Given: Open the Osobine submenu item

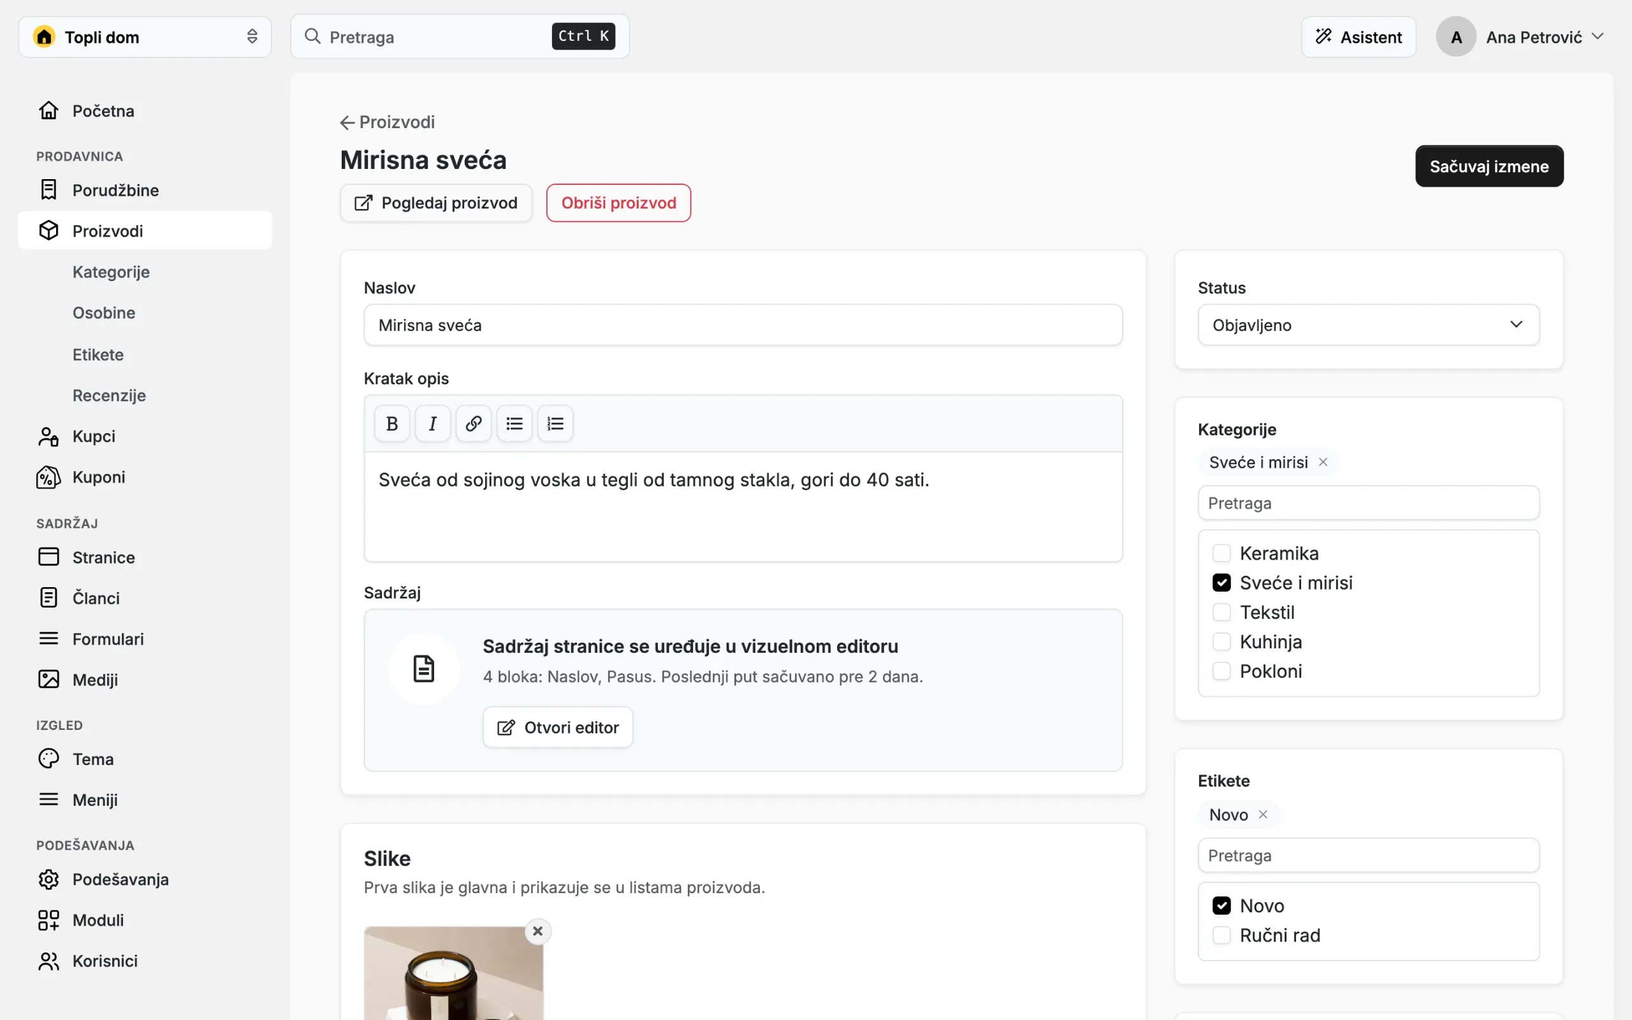Looking at the screenshot, I should (x=104, y=313).
